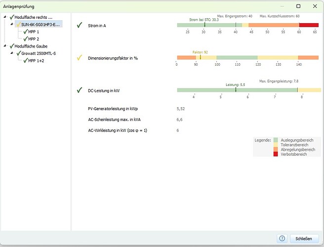Click the Legende: label

coord(263,140)
